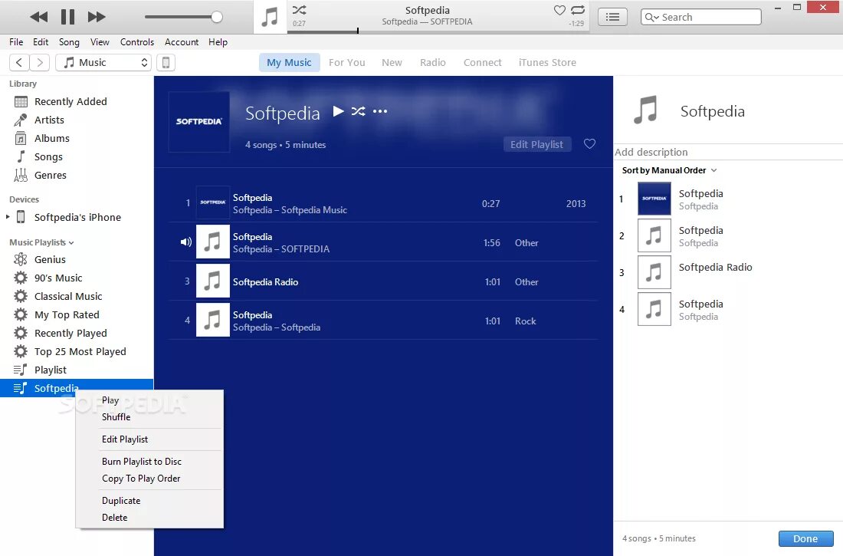Open the Edit menu

[x=41, y=42]
